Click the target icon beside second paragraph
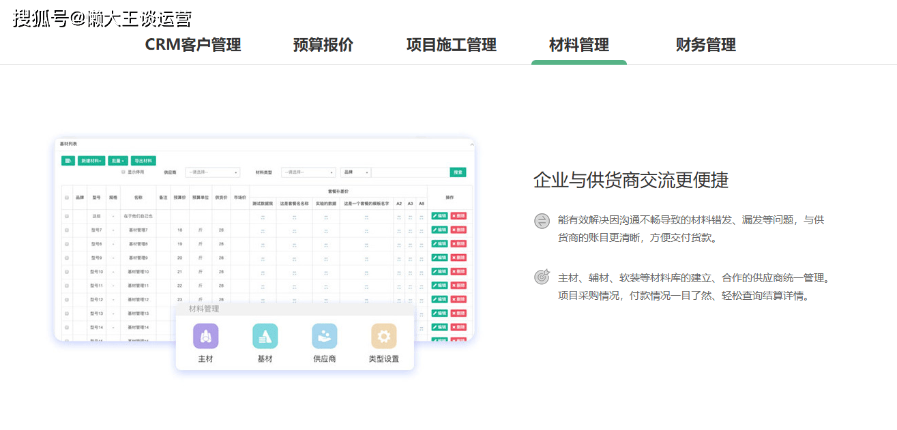 coord(542,277)
